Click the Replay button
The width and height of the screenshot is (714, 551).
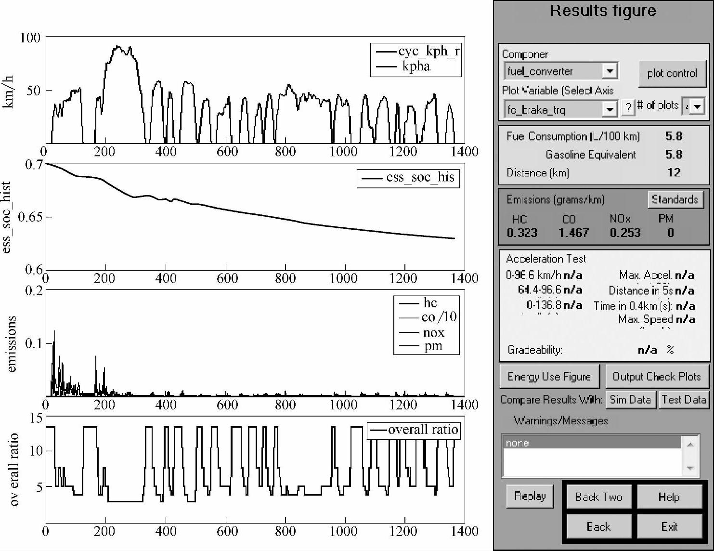(530, 496)
